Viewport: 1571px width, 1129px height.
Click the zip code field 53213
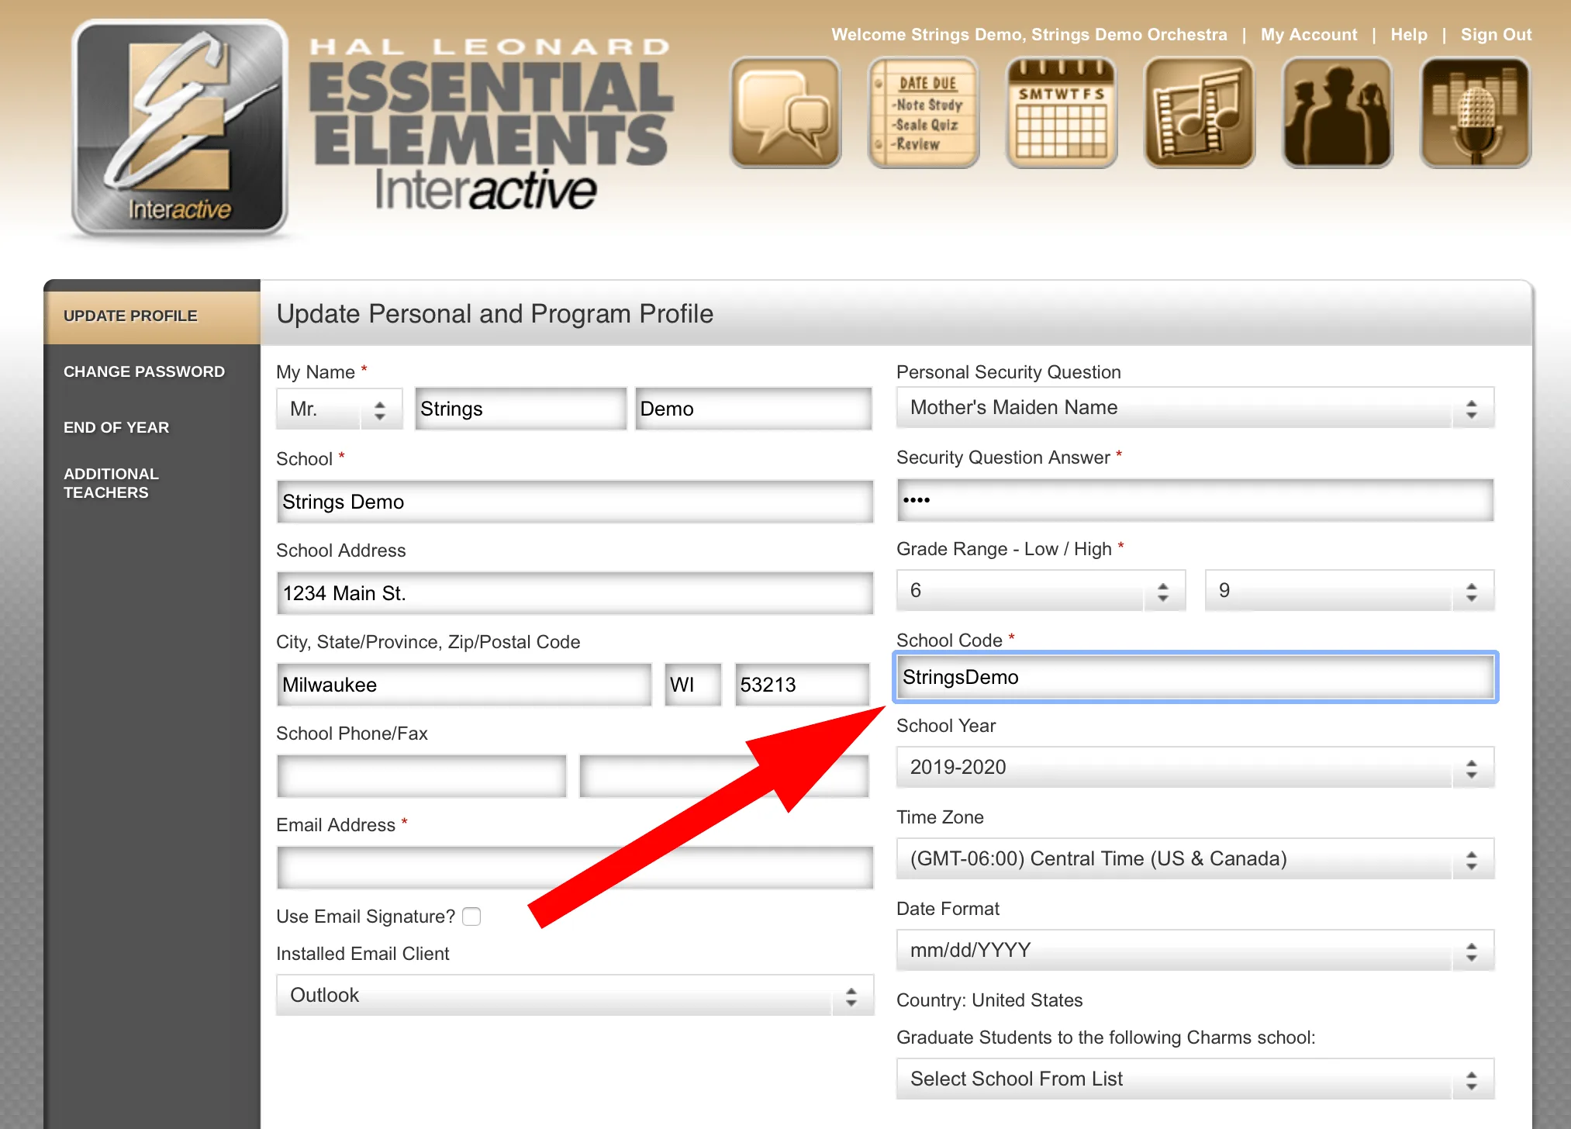point(802,685)
